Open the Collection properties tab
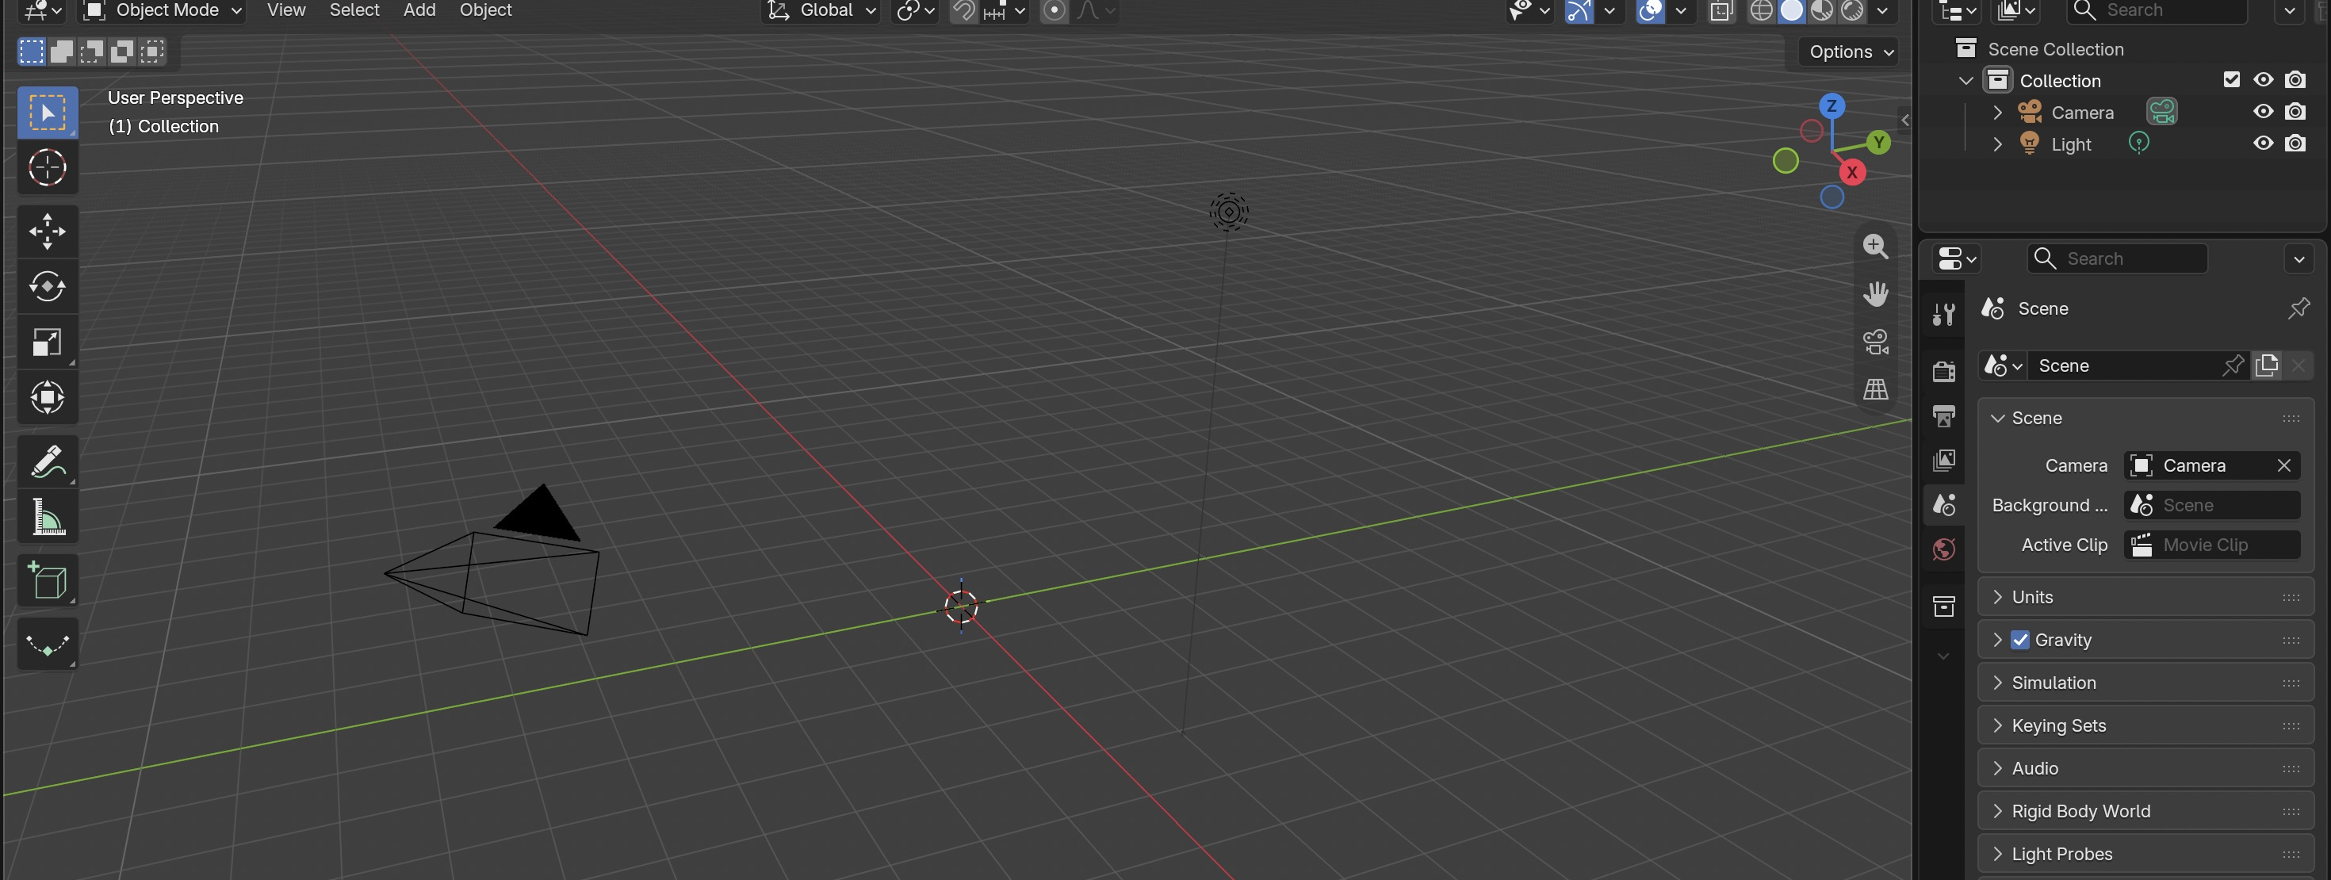 1944,606
